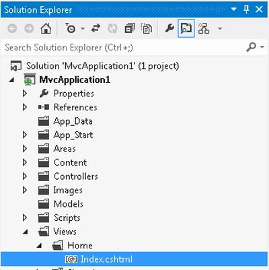Image resolution: width=269 pixels, height=270 pixels.
Task: Open the Pending Changes Filter dropdown arrow
Action: click(x=83, y=29)
